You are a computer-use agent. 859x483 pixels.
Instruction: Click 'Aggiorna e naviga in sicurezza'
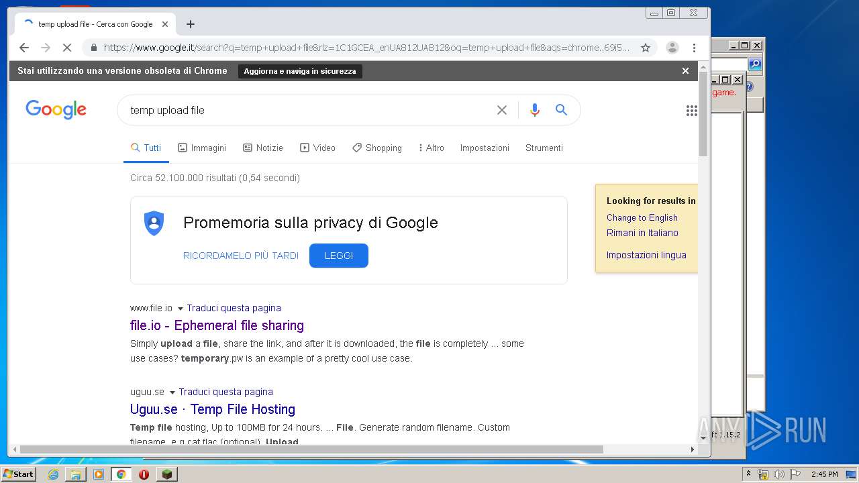coord(300,71)
